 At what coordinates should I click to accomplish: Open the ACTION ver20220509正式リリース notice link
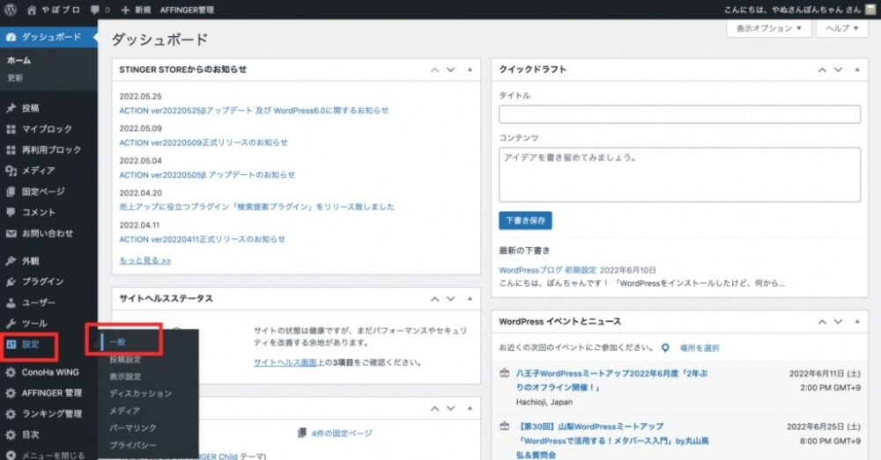coord(204,142)
